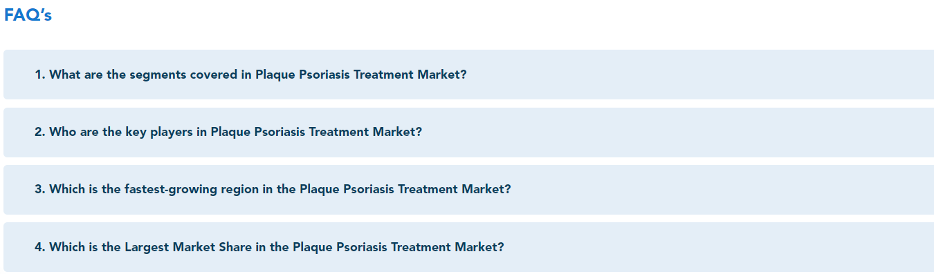Open FAQ item number 4
The width and height of the screenshot is (934, 274).
click(468, 246)
